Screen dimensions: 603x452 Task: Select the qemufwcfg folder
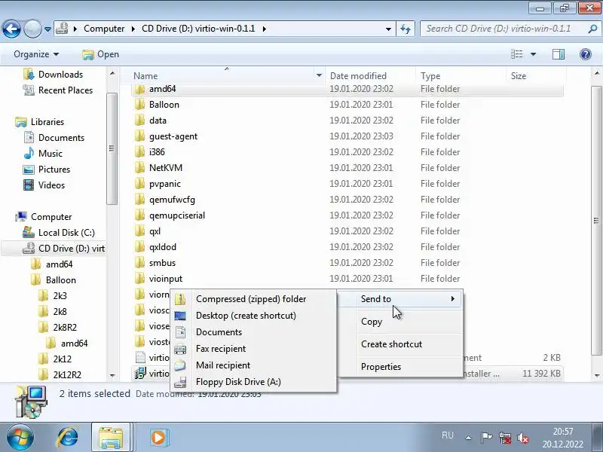point(172,200)
